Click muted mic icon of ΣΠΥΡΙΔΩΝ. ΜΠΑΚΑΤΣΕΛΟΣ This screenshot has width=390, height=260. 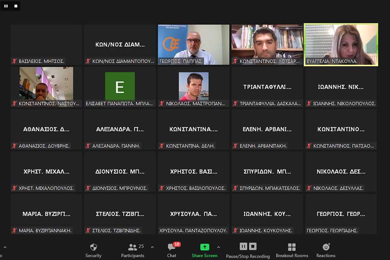tap(235, 188)
